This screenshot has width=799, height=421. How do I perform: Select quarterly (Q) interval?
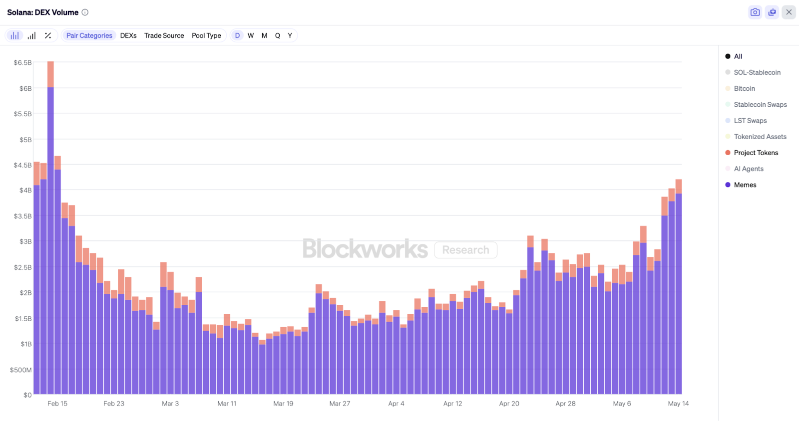coord(278,35)
